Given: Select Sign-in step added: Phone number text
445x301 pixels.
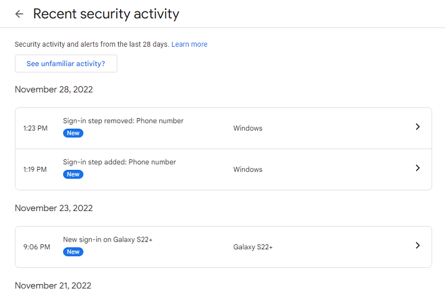Looking at the screenshot, I should 119,162.
